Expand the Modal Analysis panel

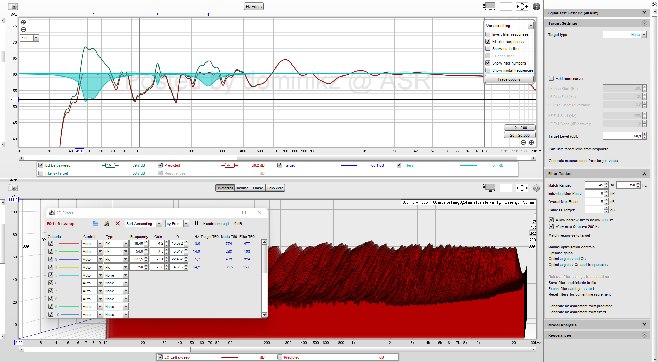(x=644, y=325)
